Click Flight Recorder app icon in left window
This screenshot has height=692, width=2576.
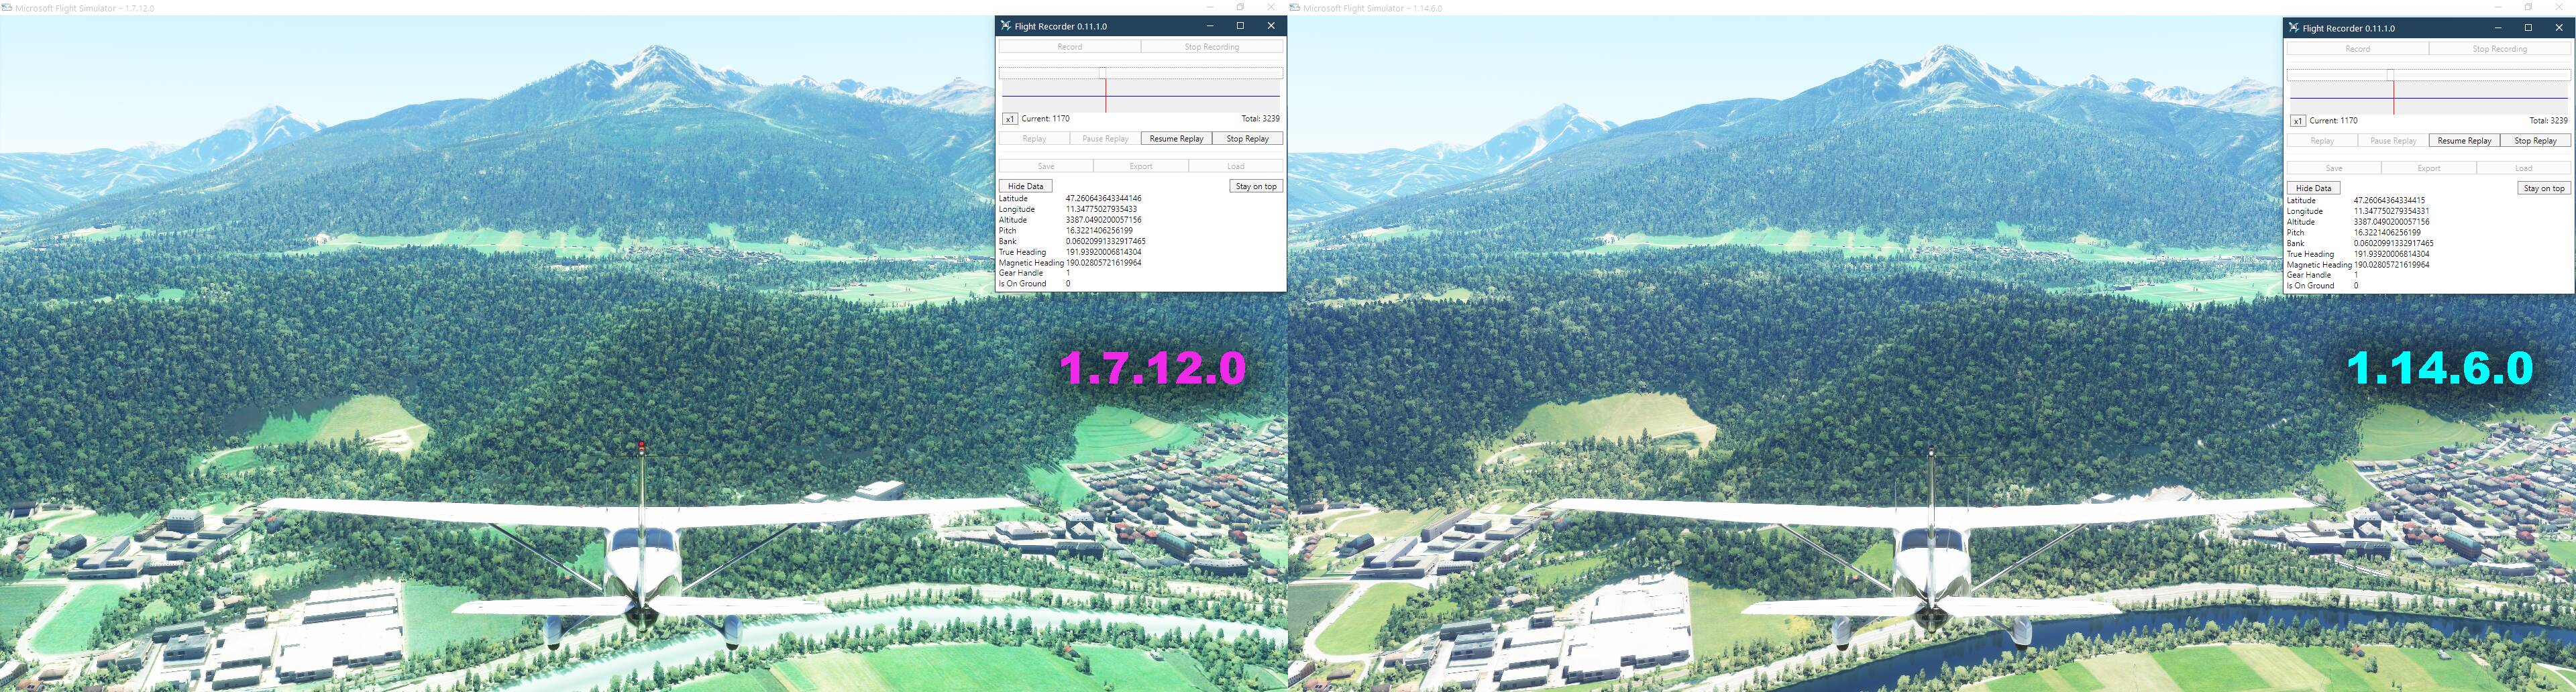[x=1005, y=26]
